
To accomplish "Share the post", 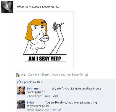I will point(45,74).
